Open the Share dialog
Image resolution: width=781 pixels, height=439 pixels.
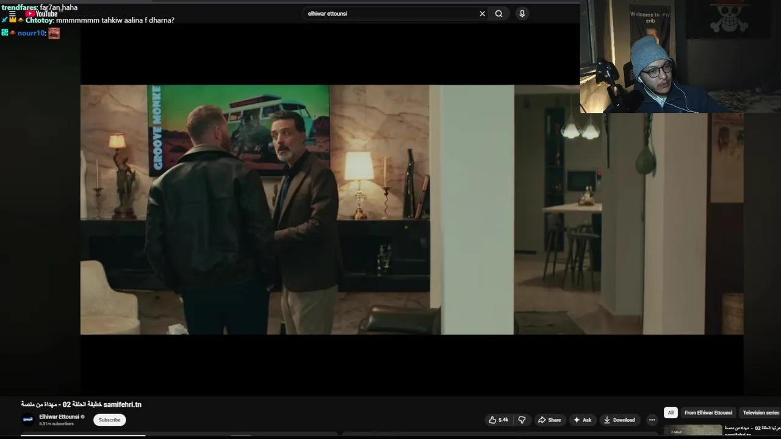click(549, 420)
